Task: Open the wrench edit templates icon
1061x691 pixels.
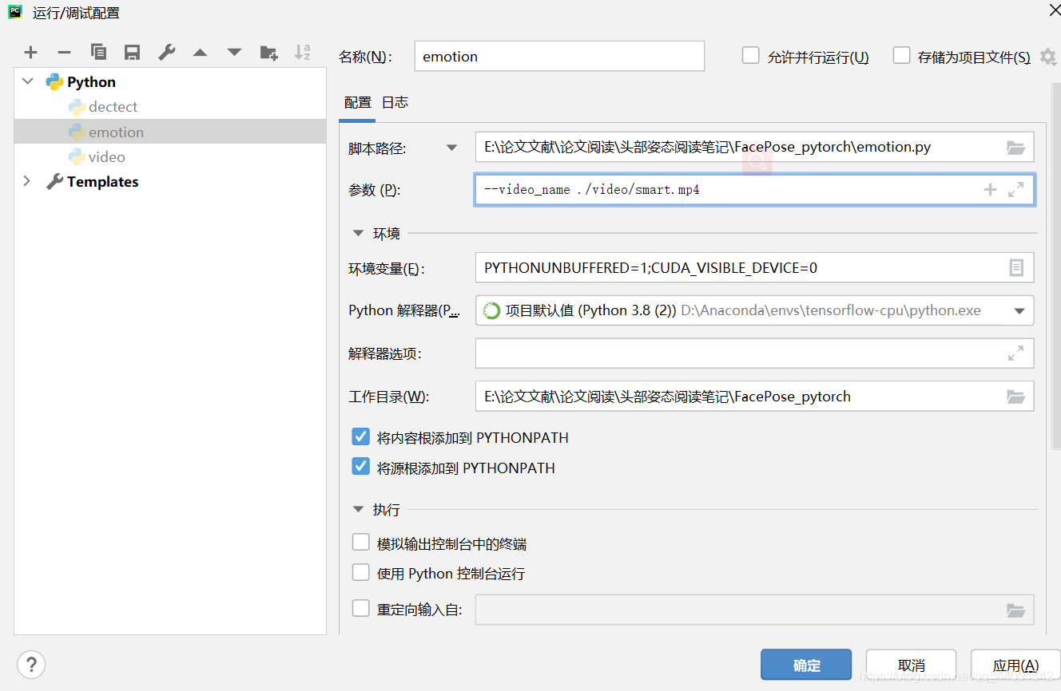Action: coord(166,53)
